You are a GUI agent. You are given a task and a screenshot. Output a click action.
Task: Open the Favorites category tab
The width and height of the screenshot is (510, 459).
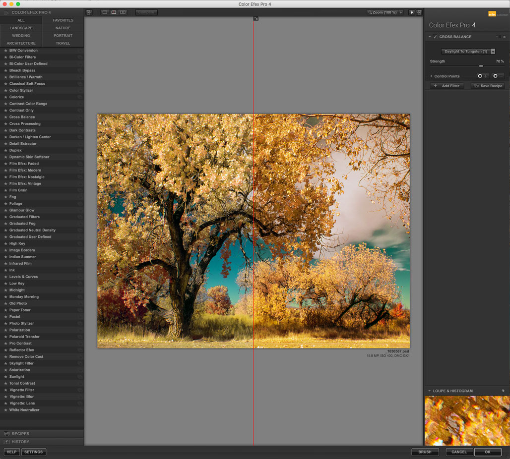click(63, 20)
